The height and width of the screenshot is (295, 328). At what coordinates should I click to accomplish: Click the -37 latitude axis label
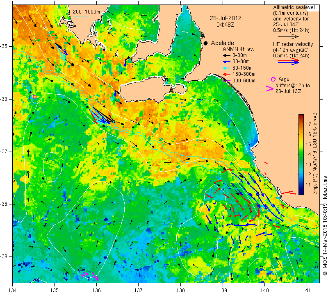click(x=4, y=151)
